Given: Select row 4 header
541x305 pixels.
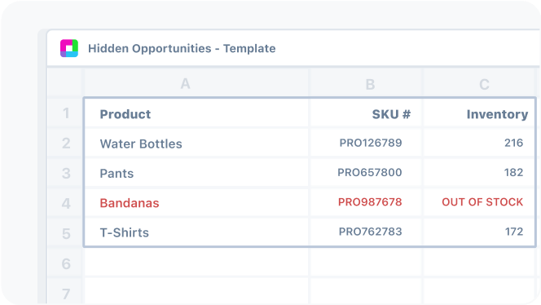Looking at the screenshot, I should coord(65,203).
